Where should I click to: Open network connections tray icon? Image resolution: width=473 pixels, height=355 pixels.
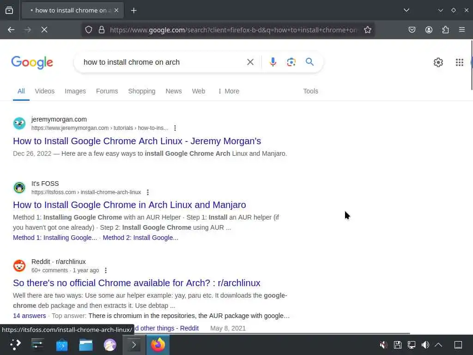412,345
